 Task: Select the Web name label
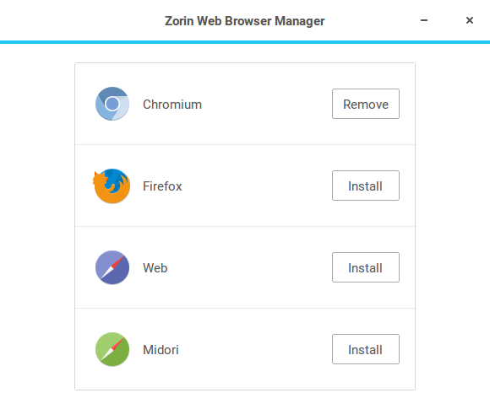[155, 267]
